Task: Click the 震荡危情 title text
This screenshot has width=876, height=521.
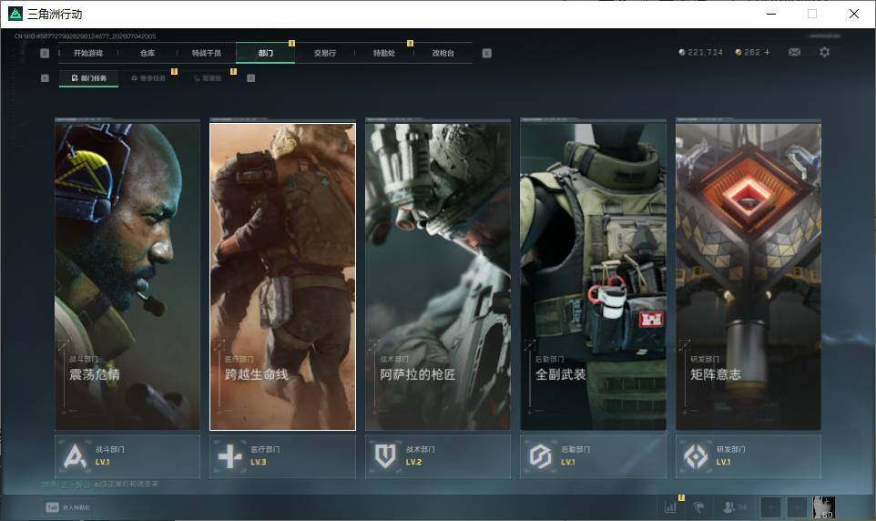Action: tap(95, 374)
